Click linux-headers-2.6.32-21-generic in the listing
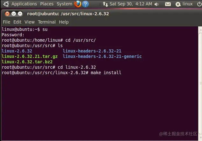Viewport: 202px width, 141px height. pyautogui.click(x=102, y=56)
